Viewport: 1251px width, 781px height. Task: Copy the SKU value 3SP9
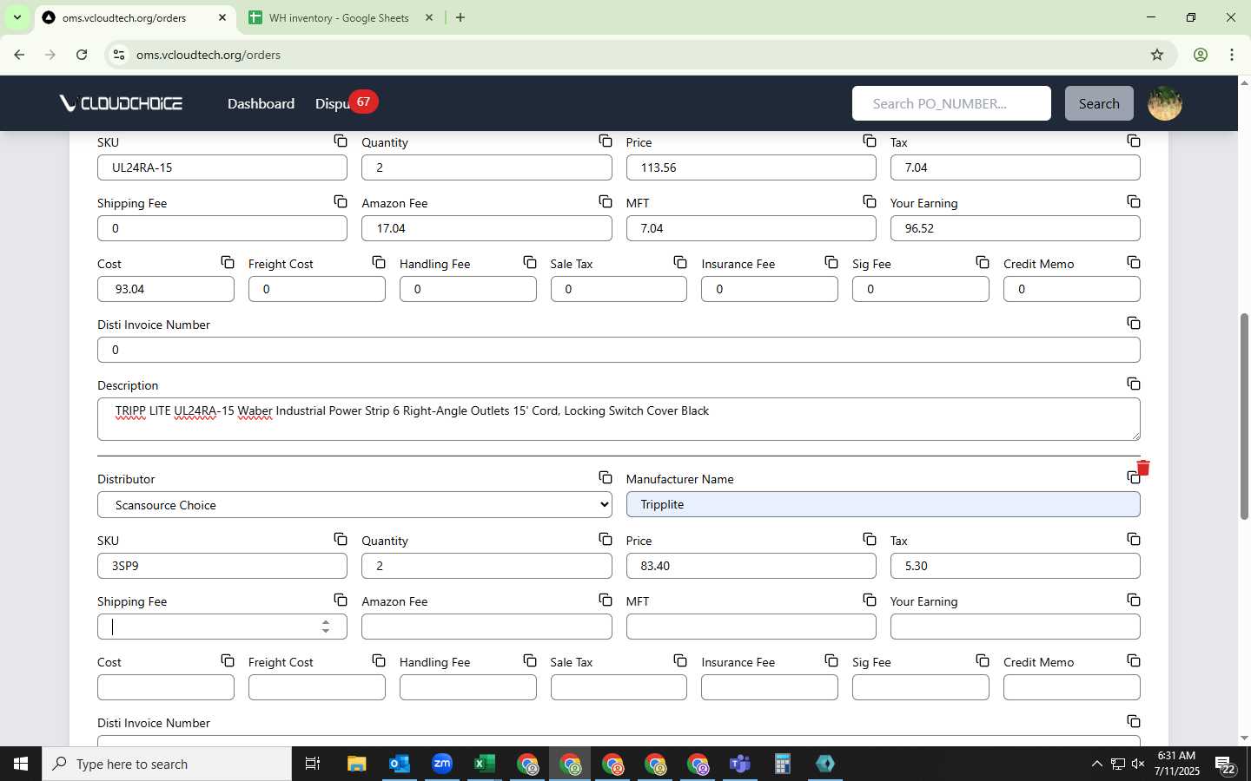point(341,539)
